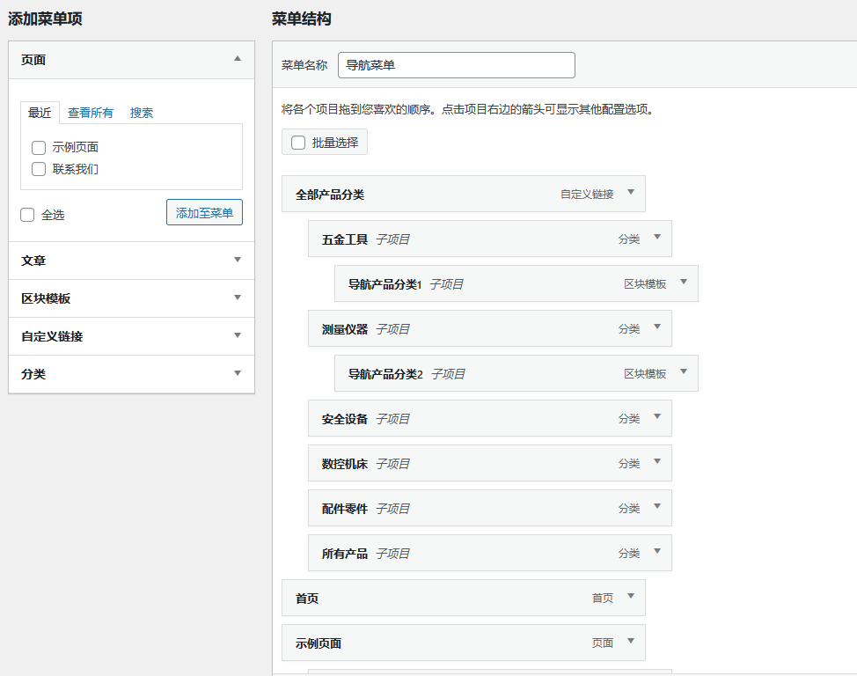
Task: Click the 菜单名称 input field
Action: (x=457, y=64)
